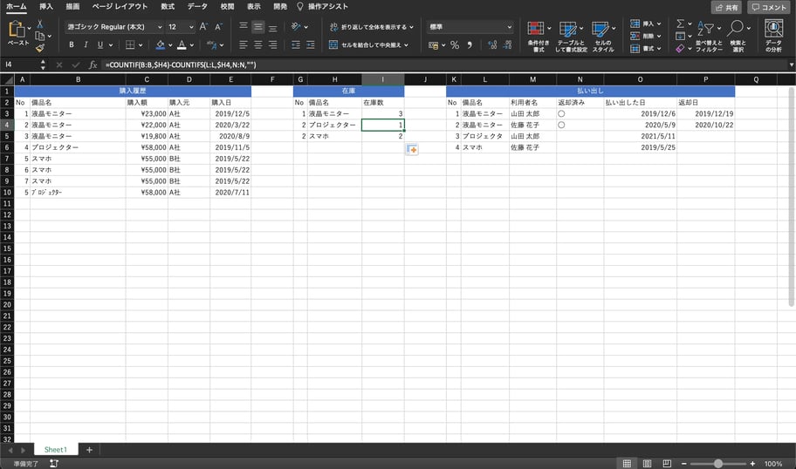The image size is (796, 469).
Task: Click the font color A swatch
Action: [x=182, y=45]
